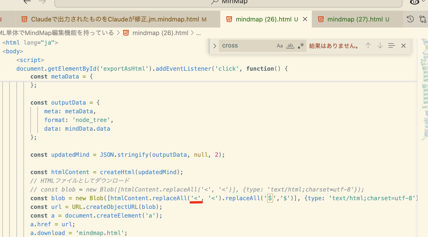This screenshot has width=428, height=237.
Task: Open the MinMap command center search
Action: tap(228, 2)
